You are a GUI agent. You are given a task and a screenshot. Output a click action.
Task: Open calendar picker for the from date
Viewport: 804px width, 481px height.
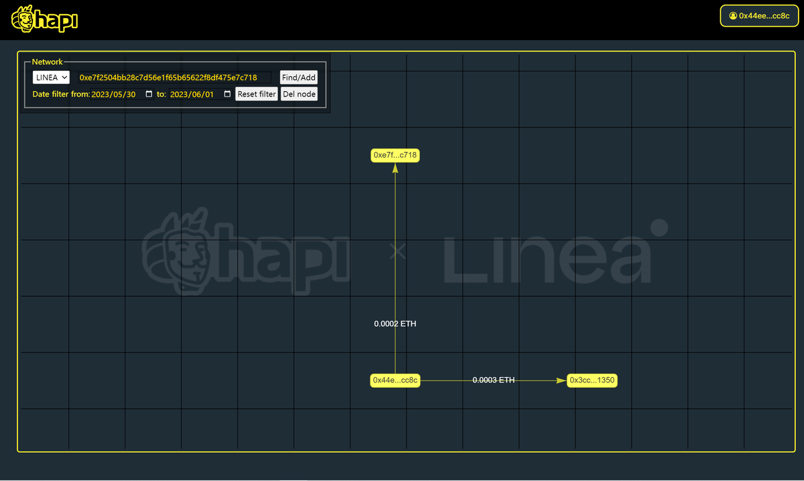tap(149, 94)
